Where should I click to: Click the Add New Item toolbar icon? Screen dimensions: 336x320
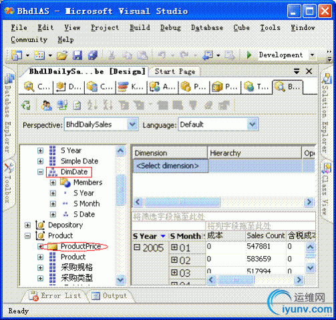coord(39,55)
